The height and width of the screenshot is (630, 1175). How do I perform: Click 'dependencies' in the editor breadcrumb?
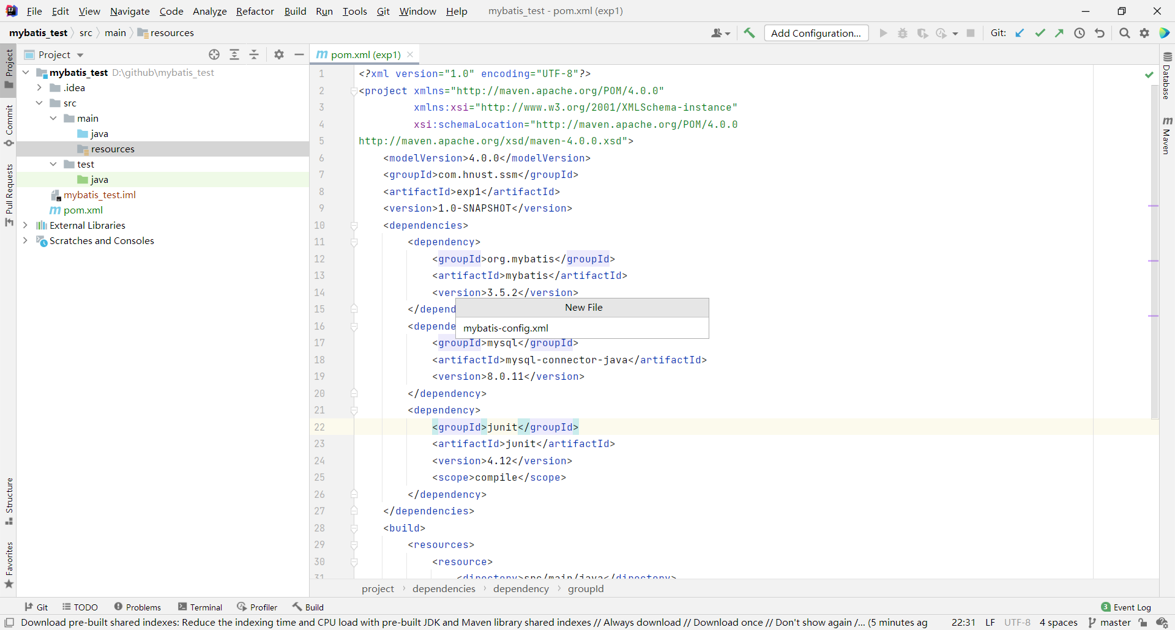(444, 588)
